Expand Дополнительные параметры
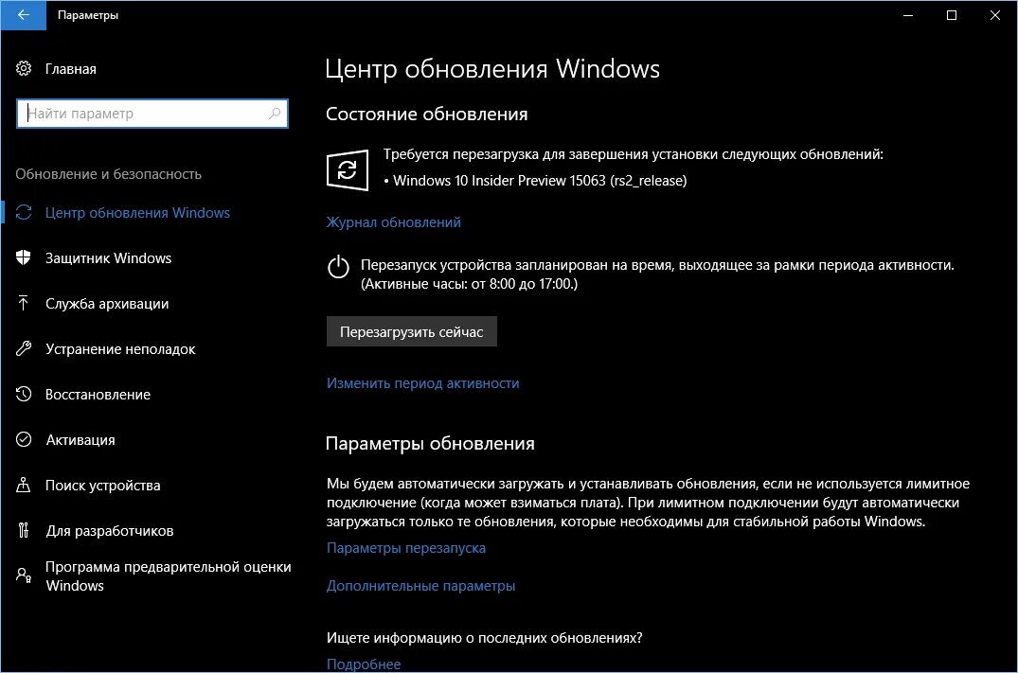This screenshot has width=1018, height=673. 421,585
